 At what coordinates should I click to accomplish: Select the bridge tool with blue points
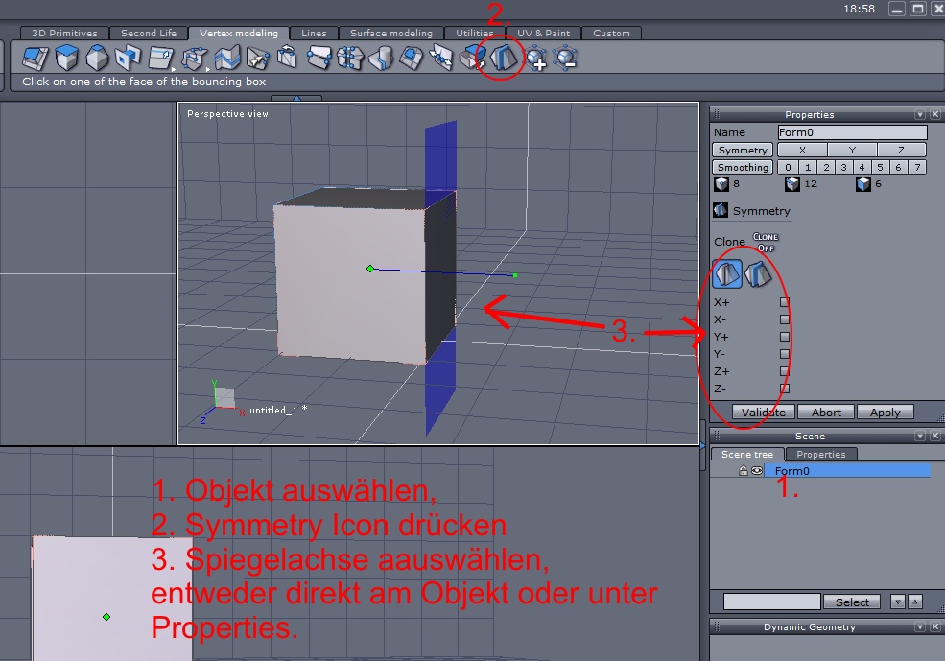click(319, 58)
